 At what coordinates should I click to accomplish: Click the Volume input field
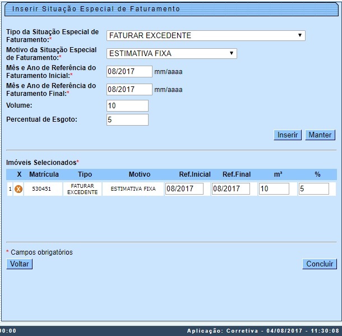pos(127,106)
